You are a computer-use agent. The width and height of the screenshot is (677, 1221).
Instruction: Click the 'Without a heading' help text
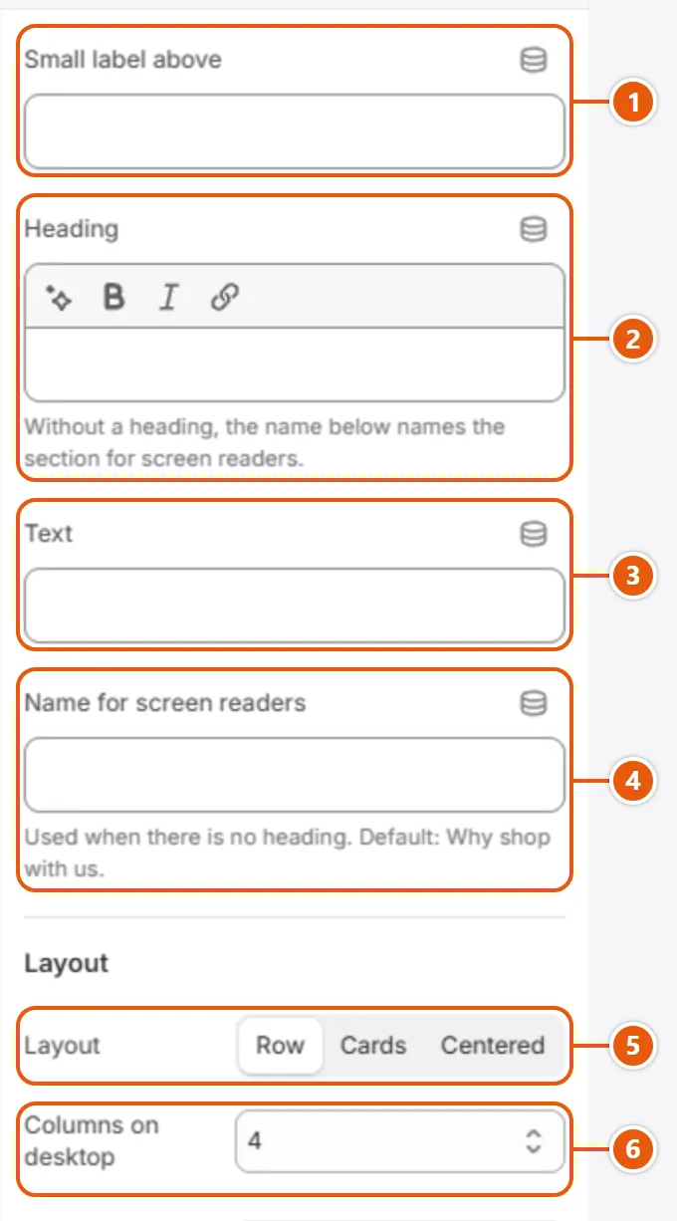click(265, 443)
